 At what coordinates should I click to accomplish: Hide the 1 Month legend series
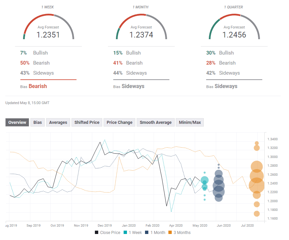155,233
